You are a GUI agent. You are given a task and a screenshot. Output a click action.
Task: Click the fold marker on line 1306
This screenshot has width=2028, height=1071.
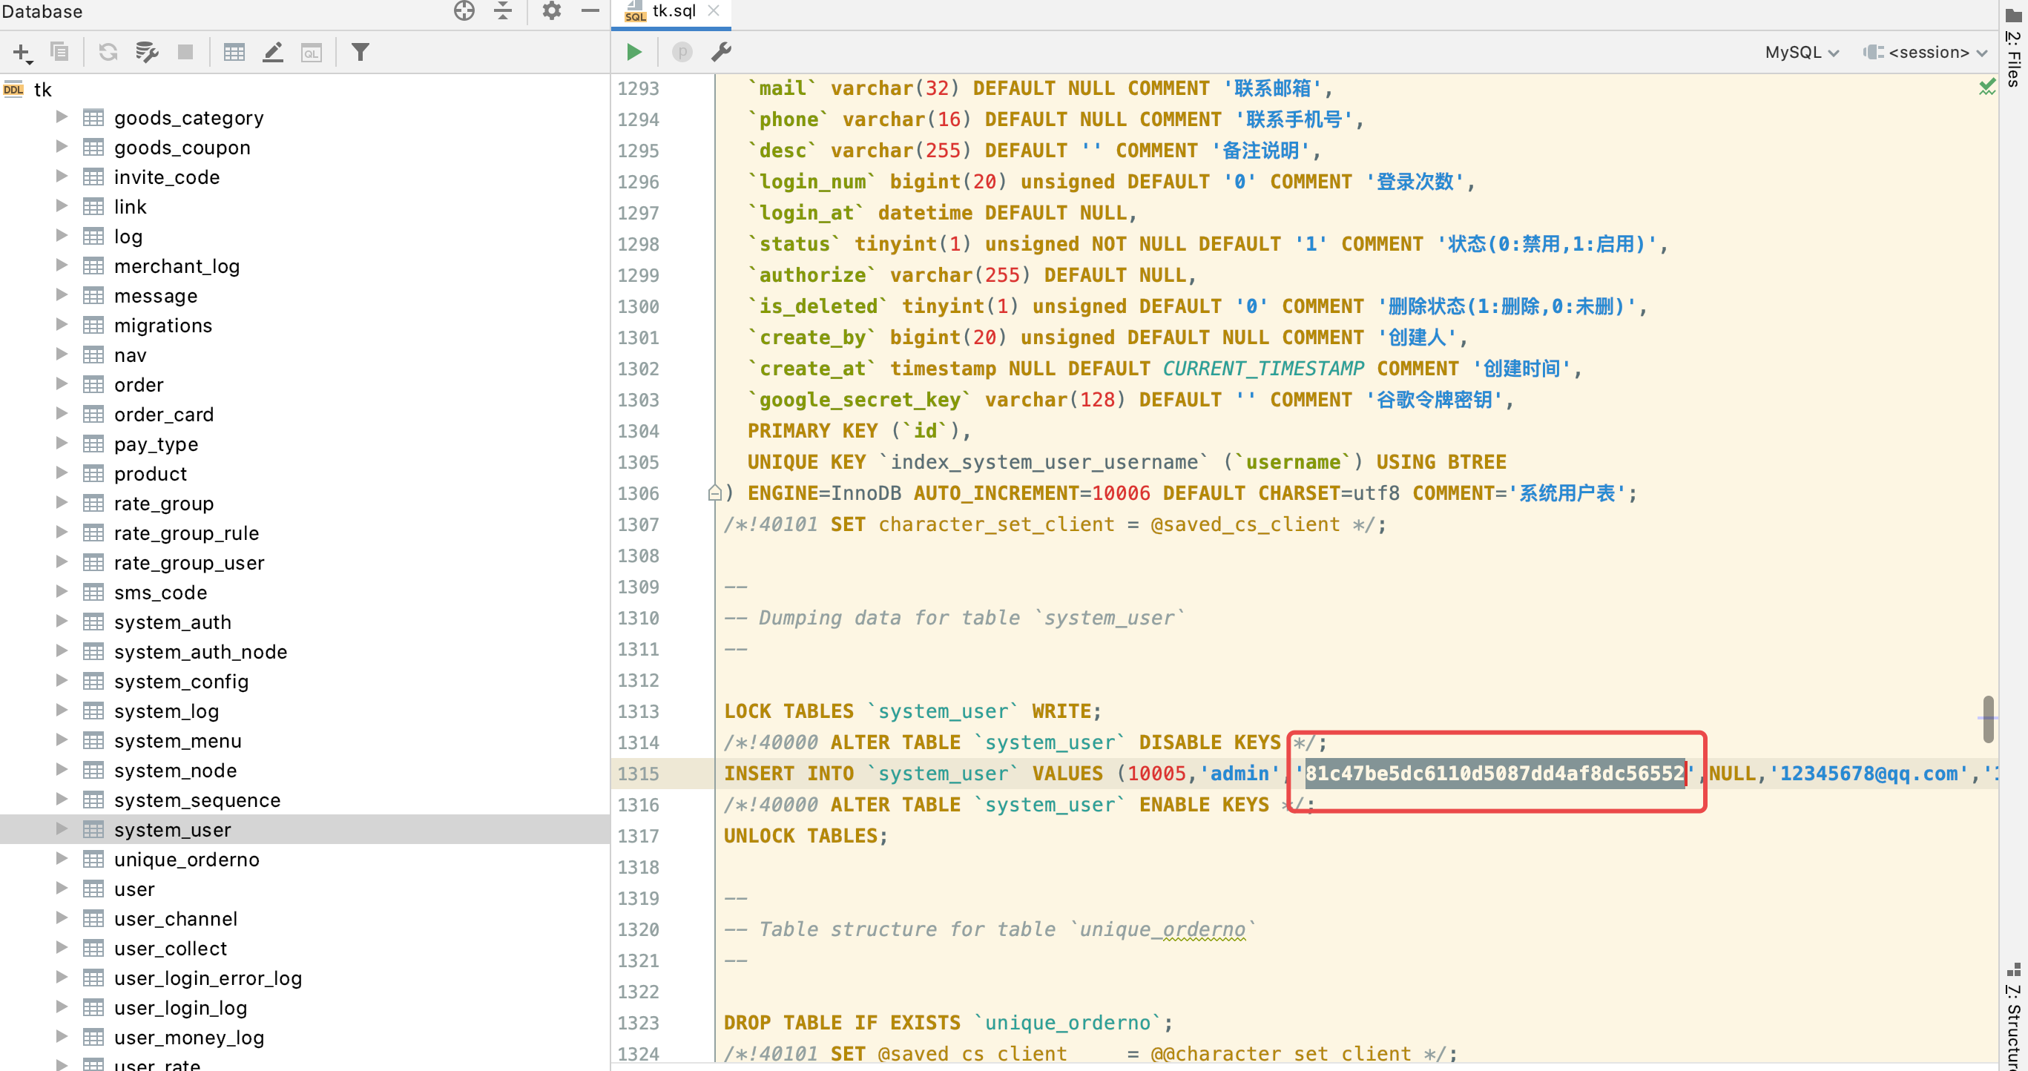[715, 493]
